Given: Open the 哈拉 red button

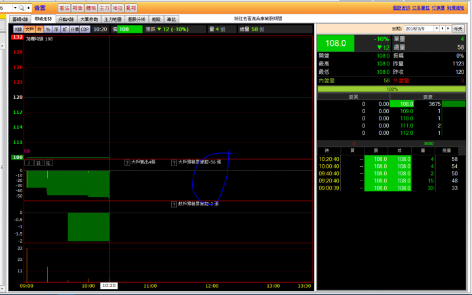Looking at the screenshot, I should (x=117, y=8).
